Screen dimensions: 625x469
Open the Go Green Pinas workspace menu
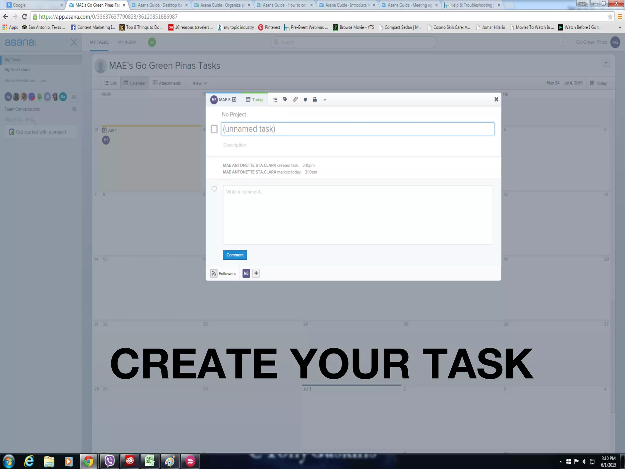(591, 42)
